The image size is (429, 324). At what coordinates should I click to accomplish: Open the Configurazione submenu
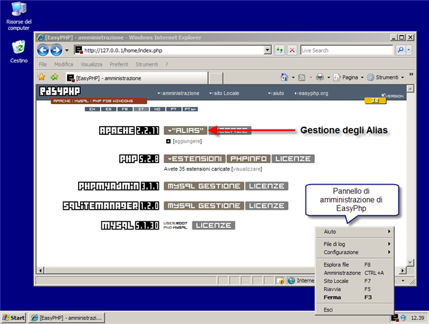[354, 252]
